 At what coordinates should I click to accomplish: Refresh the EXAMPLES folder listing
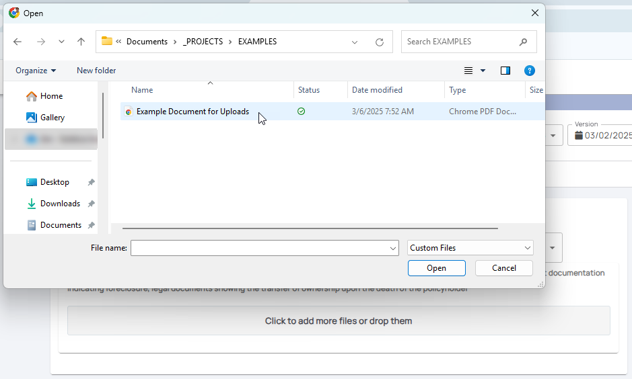click(380, 42)
